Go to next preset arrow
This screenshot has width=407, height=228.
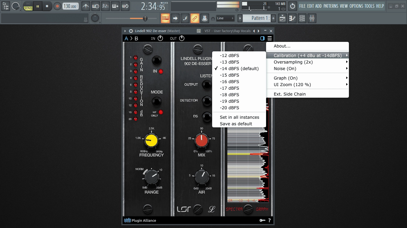pos(258,31)
